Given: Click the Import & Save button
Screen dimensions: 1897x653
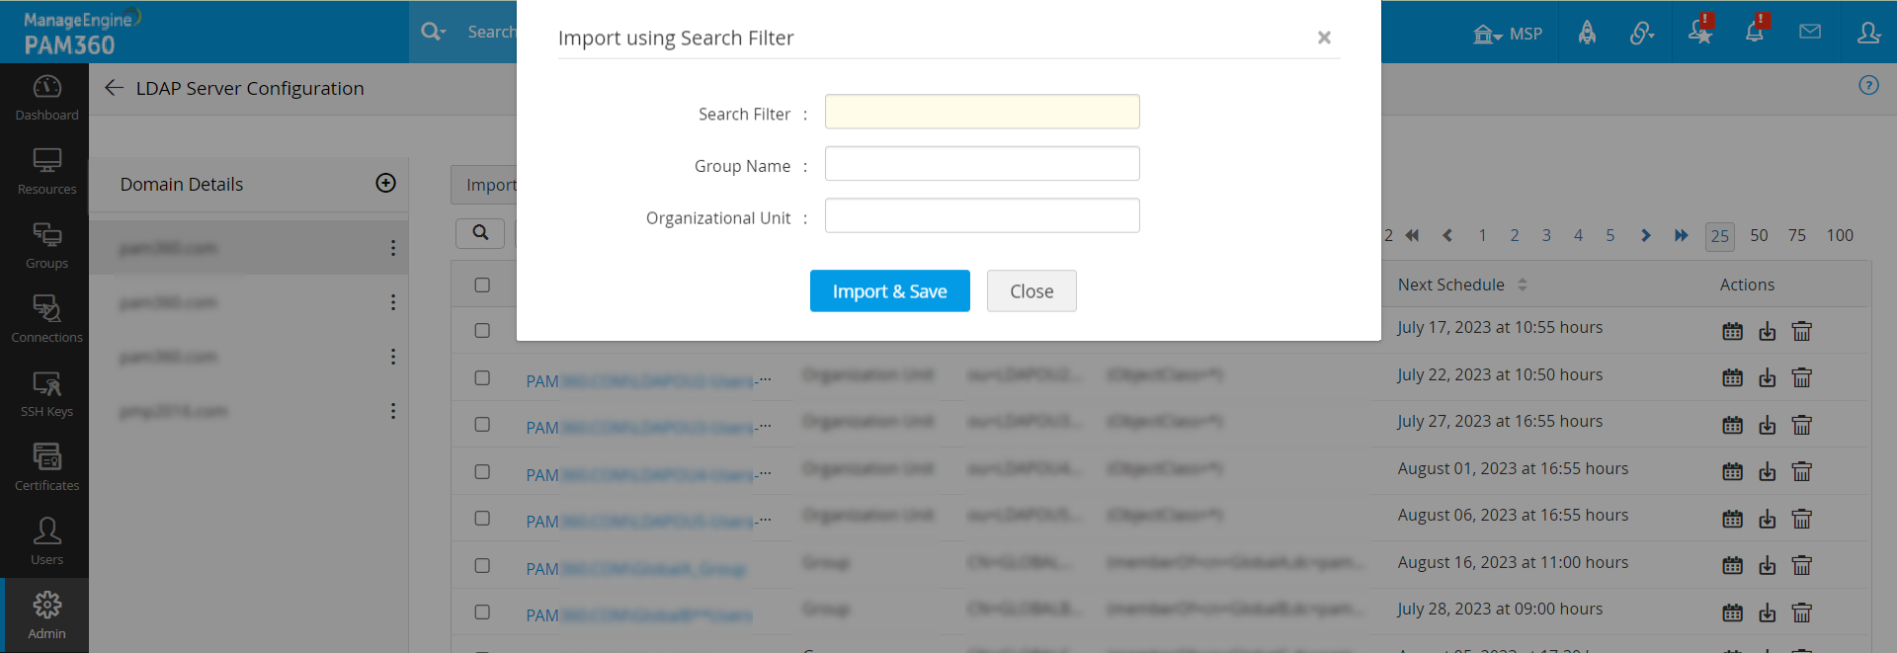Looking at the screenshot, I should 889,290.
